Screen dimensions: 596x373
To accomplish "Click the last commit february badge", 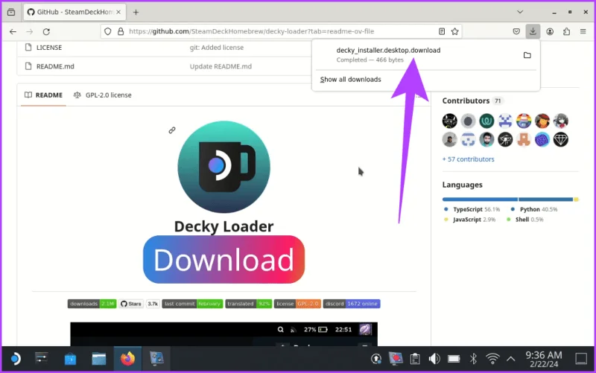I will 192,304.
